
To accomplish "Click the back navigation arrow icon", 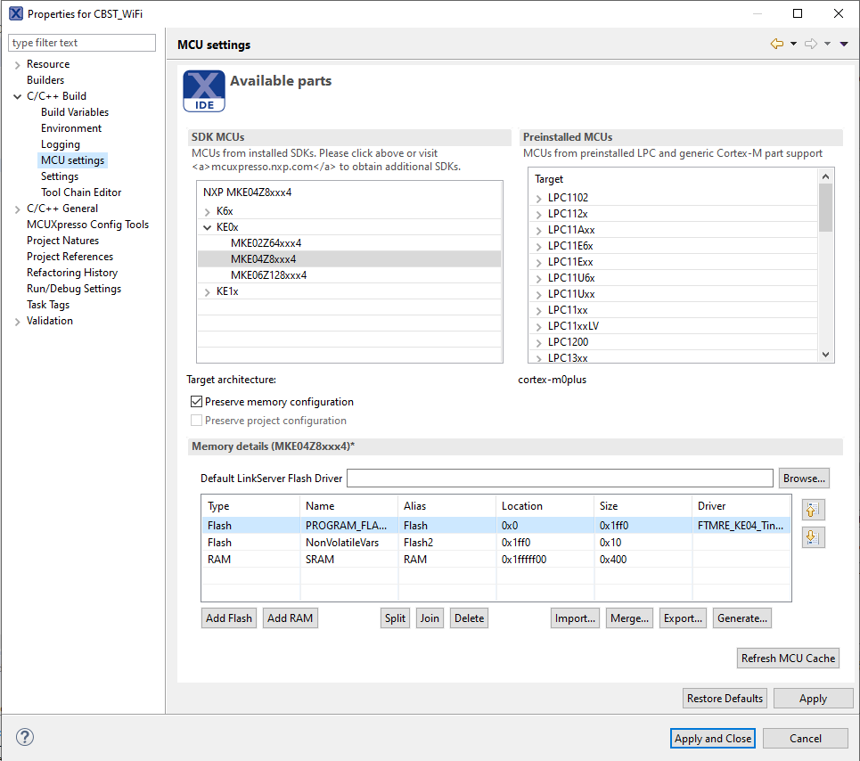I will click(776, 44).
